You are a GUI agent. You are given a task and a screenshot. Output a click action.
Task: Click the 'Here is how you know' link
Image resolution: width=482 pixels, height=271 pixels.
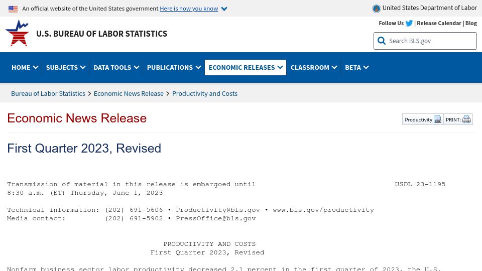189,9
